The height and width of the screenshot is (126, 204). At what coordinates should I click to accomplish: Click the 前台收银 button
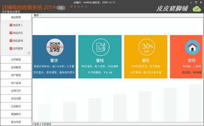click(16, 122)
